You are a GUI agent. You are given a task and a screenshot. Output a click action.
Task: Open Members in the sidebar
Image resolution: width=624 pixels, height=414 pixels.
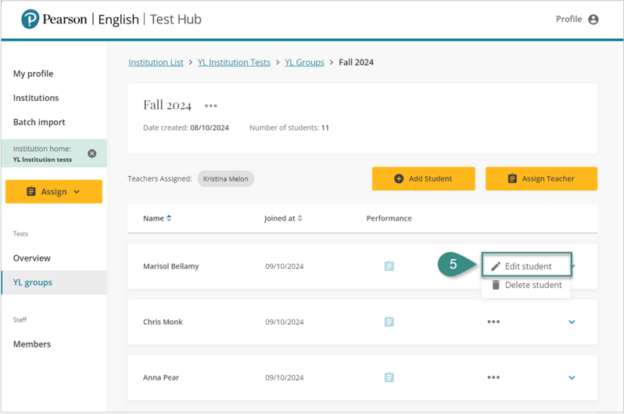(x=32, y=344)
